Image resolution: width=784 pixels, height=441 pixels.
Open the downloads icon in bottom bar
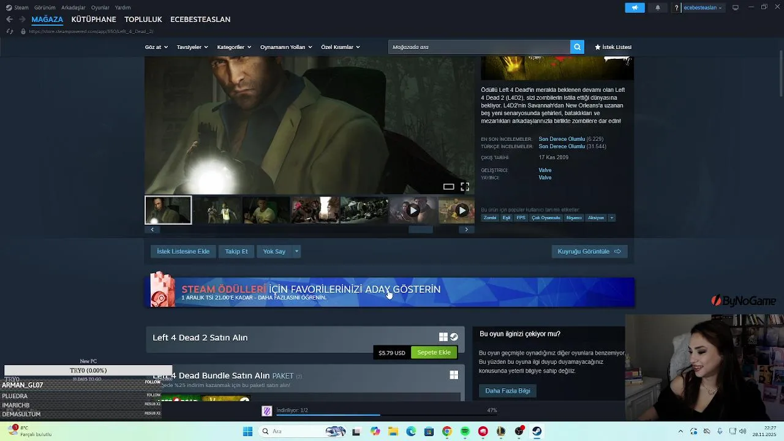pos(266,411)
